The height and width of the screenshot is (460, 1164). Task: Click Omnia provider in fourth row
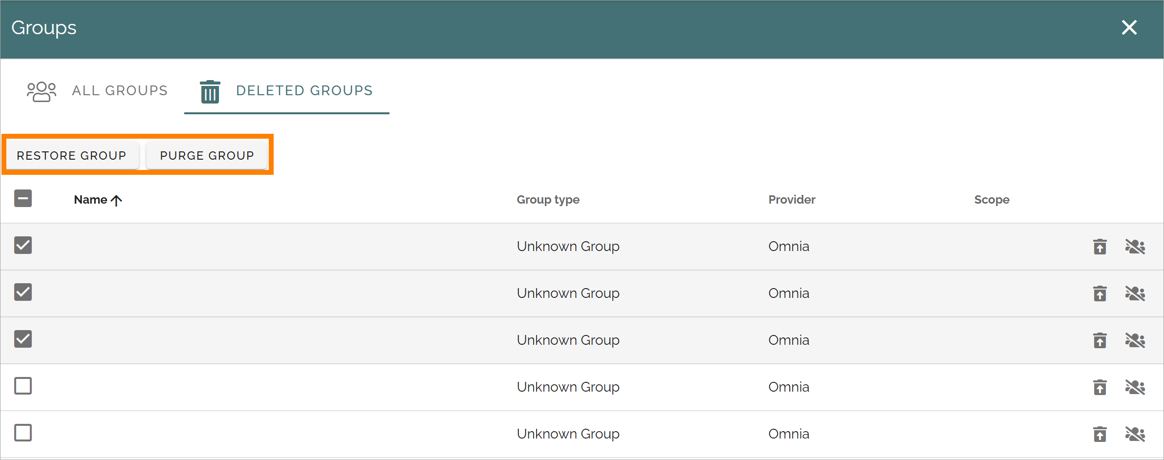(x=789, y=387)
